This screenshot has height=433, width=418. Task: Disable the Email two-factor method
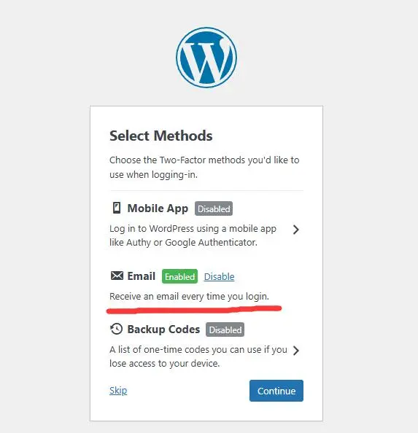219,276
